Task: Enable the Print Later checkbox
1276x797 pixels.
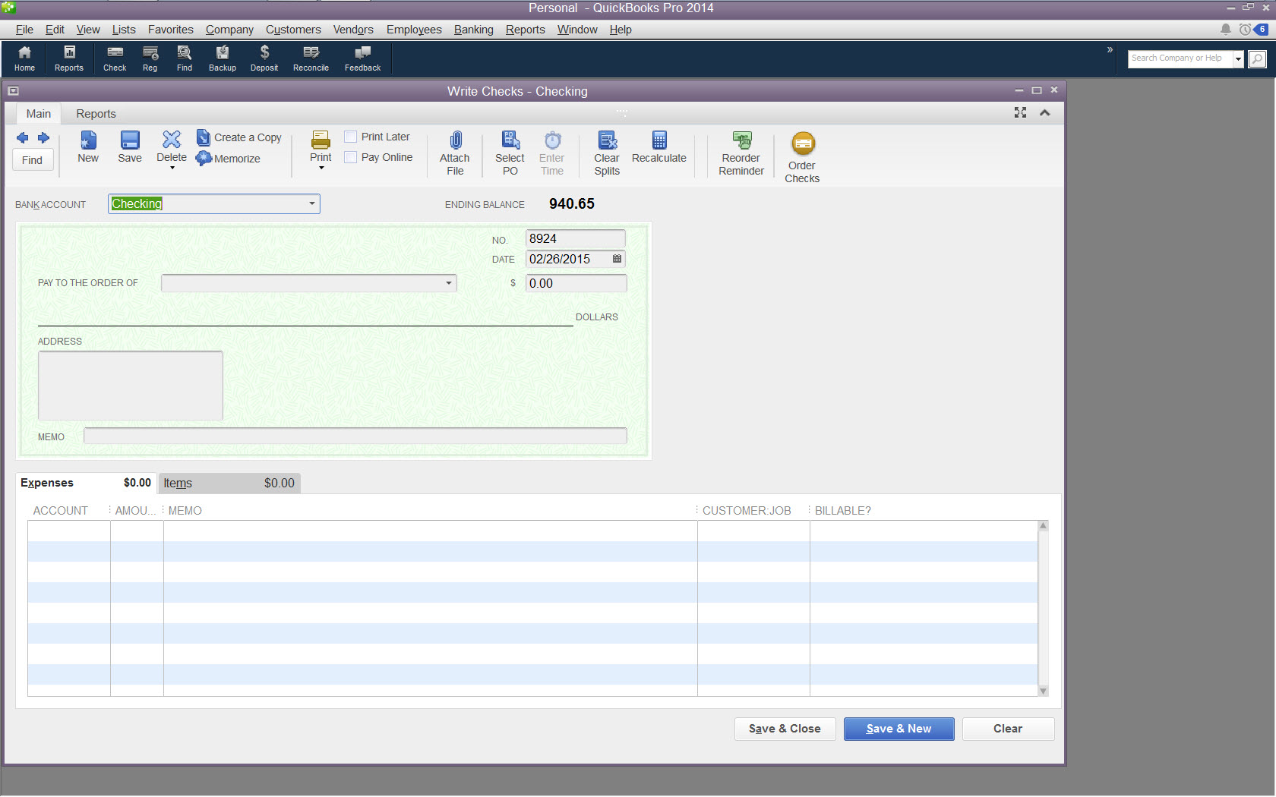Action: 350,137
